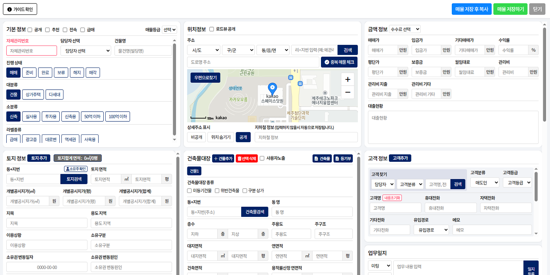
Task: Select 상가주택 in 대분류
Action: (33, 95)
